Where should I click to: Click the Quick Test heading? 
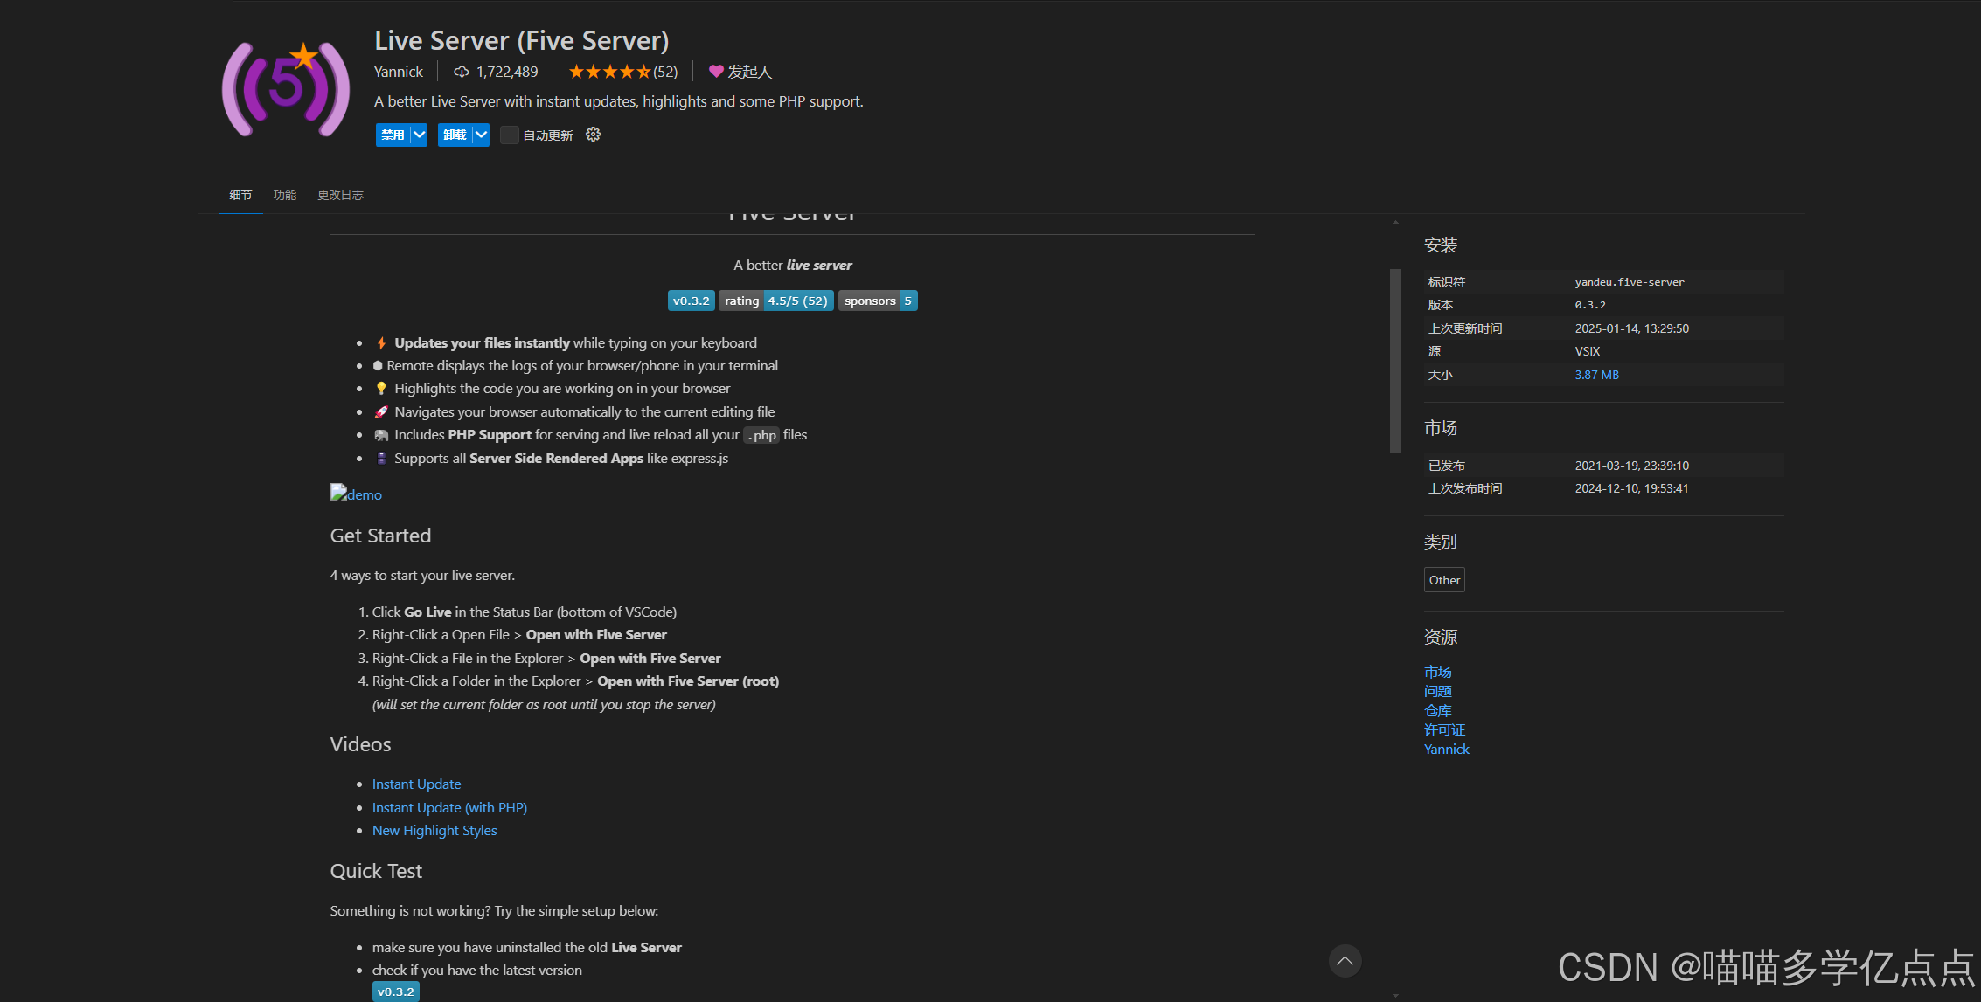point(376,871)
